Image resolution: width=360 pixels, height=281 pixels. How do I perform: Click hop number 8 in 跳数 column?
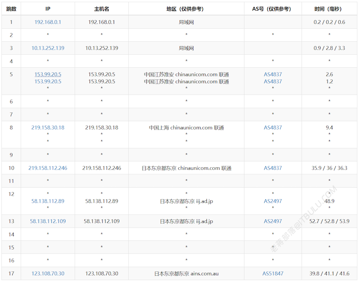click(x=11, y=127)
